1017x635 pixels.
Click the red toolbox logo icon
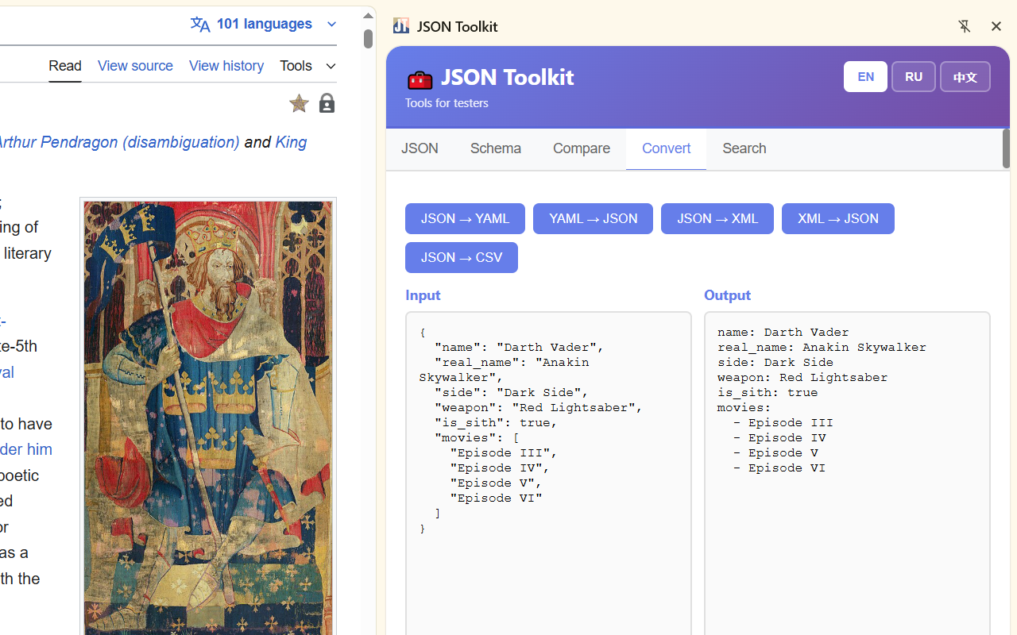point(420,79)
